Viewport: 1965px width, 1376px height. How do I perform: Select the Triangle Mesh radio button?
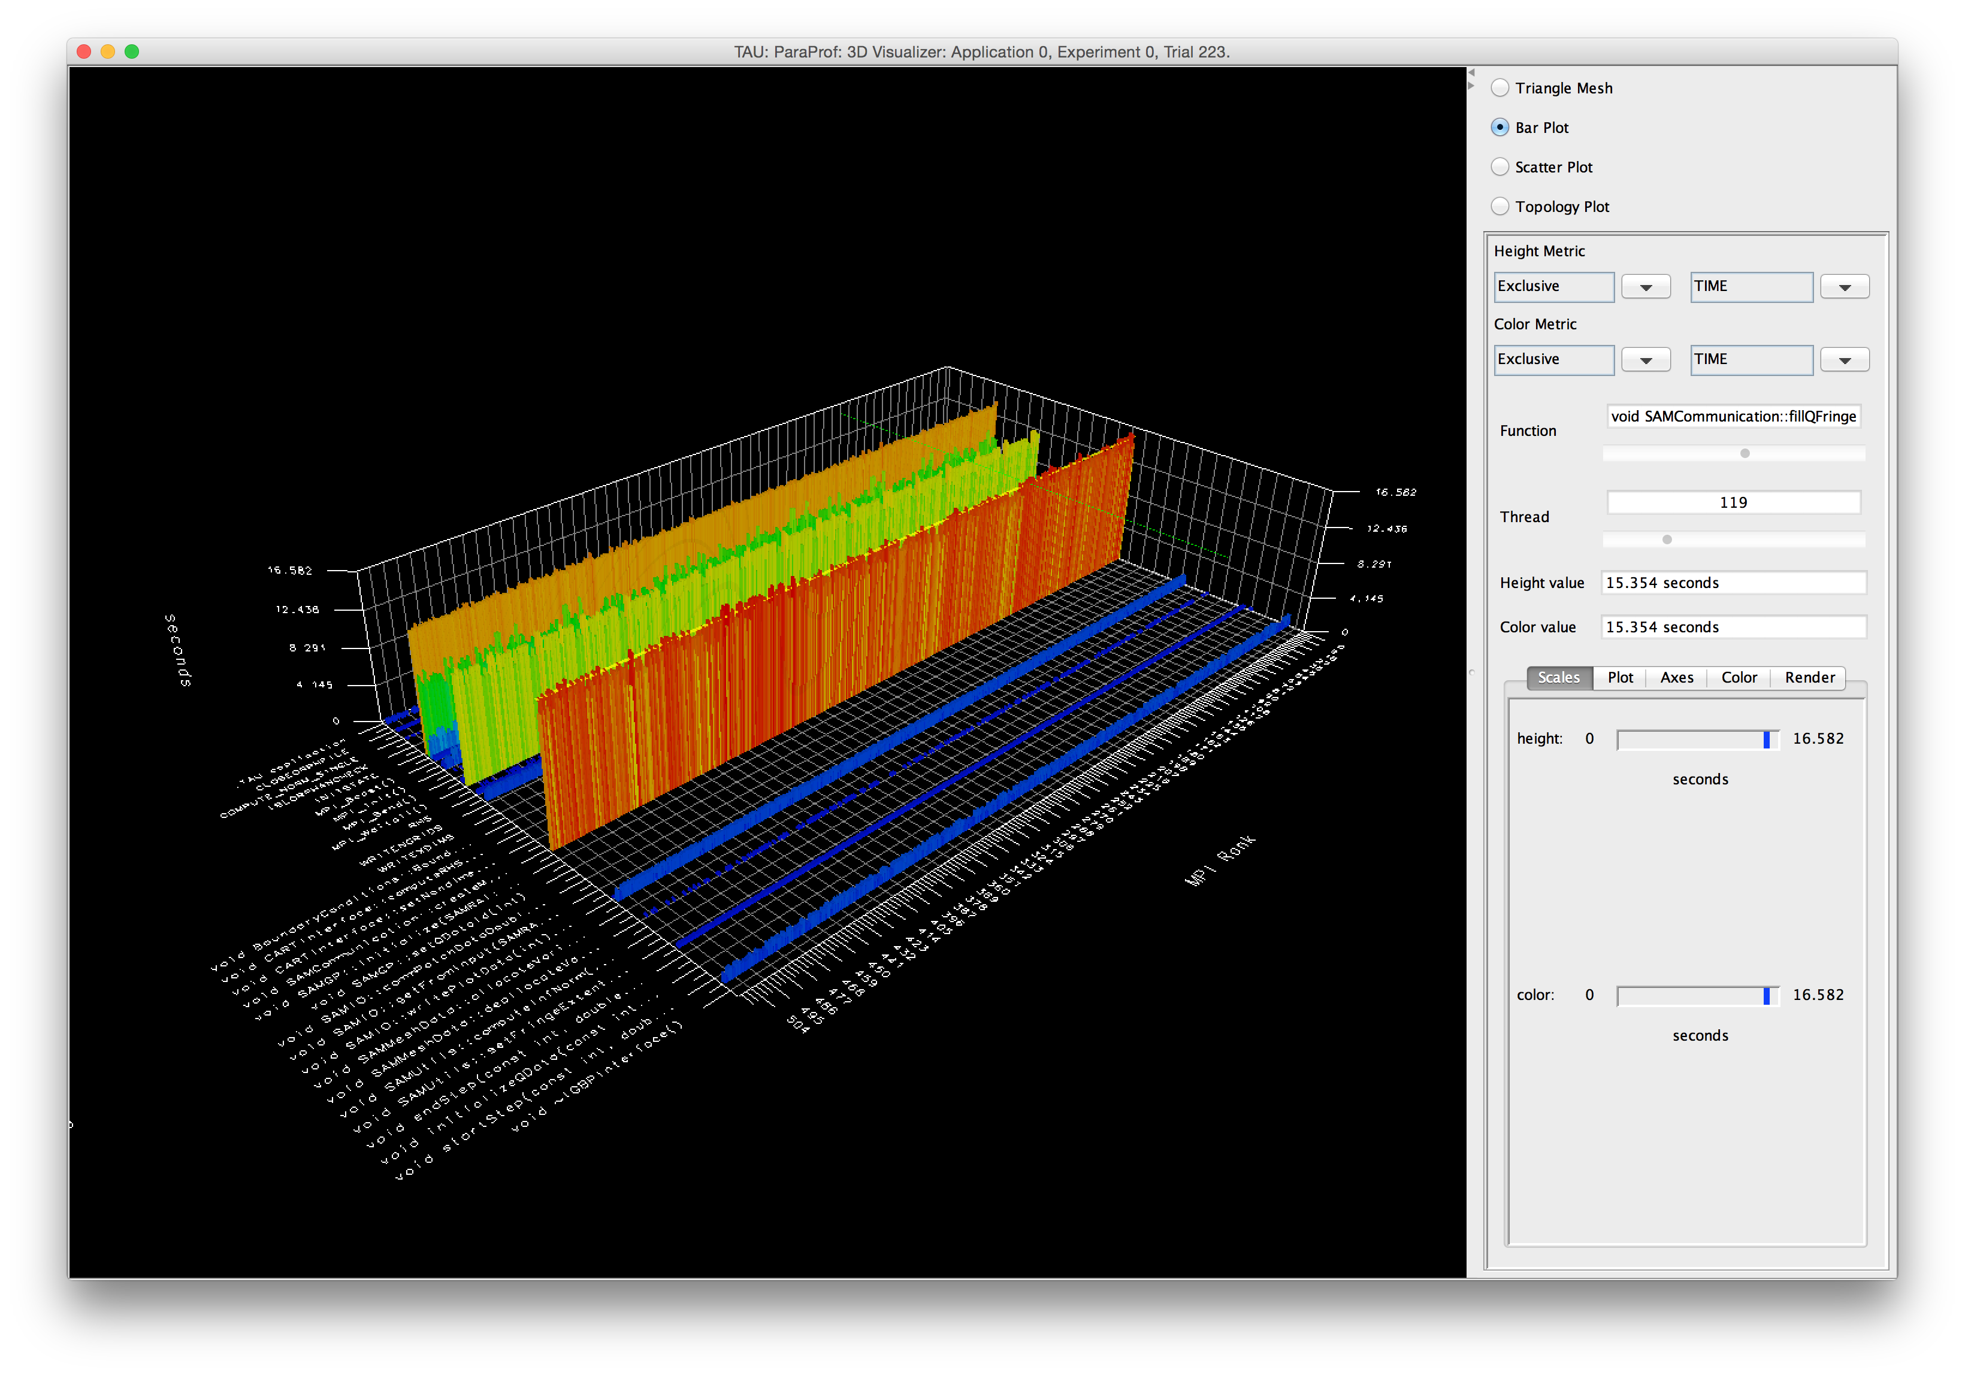tap(1500, 88)
